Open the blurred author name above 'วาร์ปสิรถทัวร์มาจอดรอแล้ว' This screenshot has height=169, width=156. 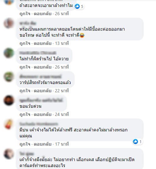click(x=41, y=77)
